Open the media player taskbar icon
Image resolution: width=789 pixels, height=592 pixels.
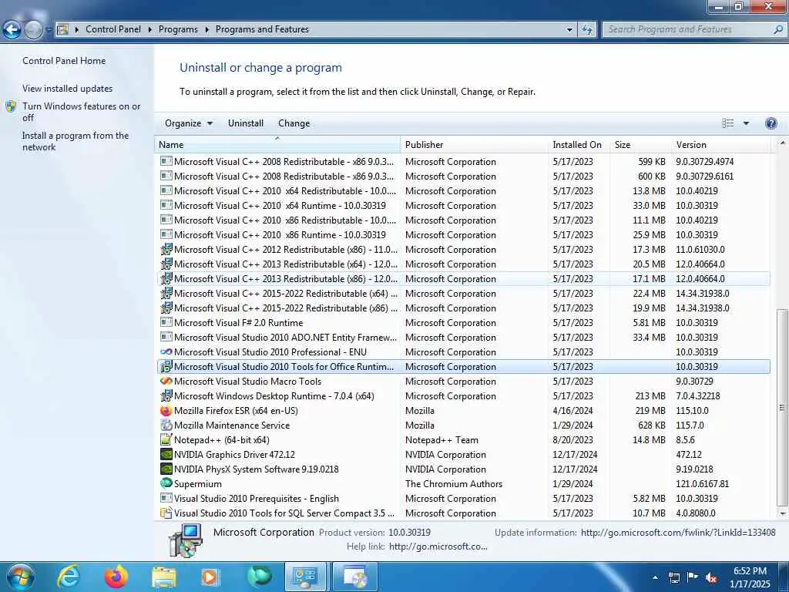click(210, 577)
